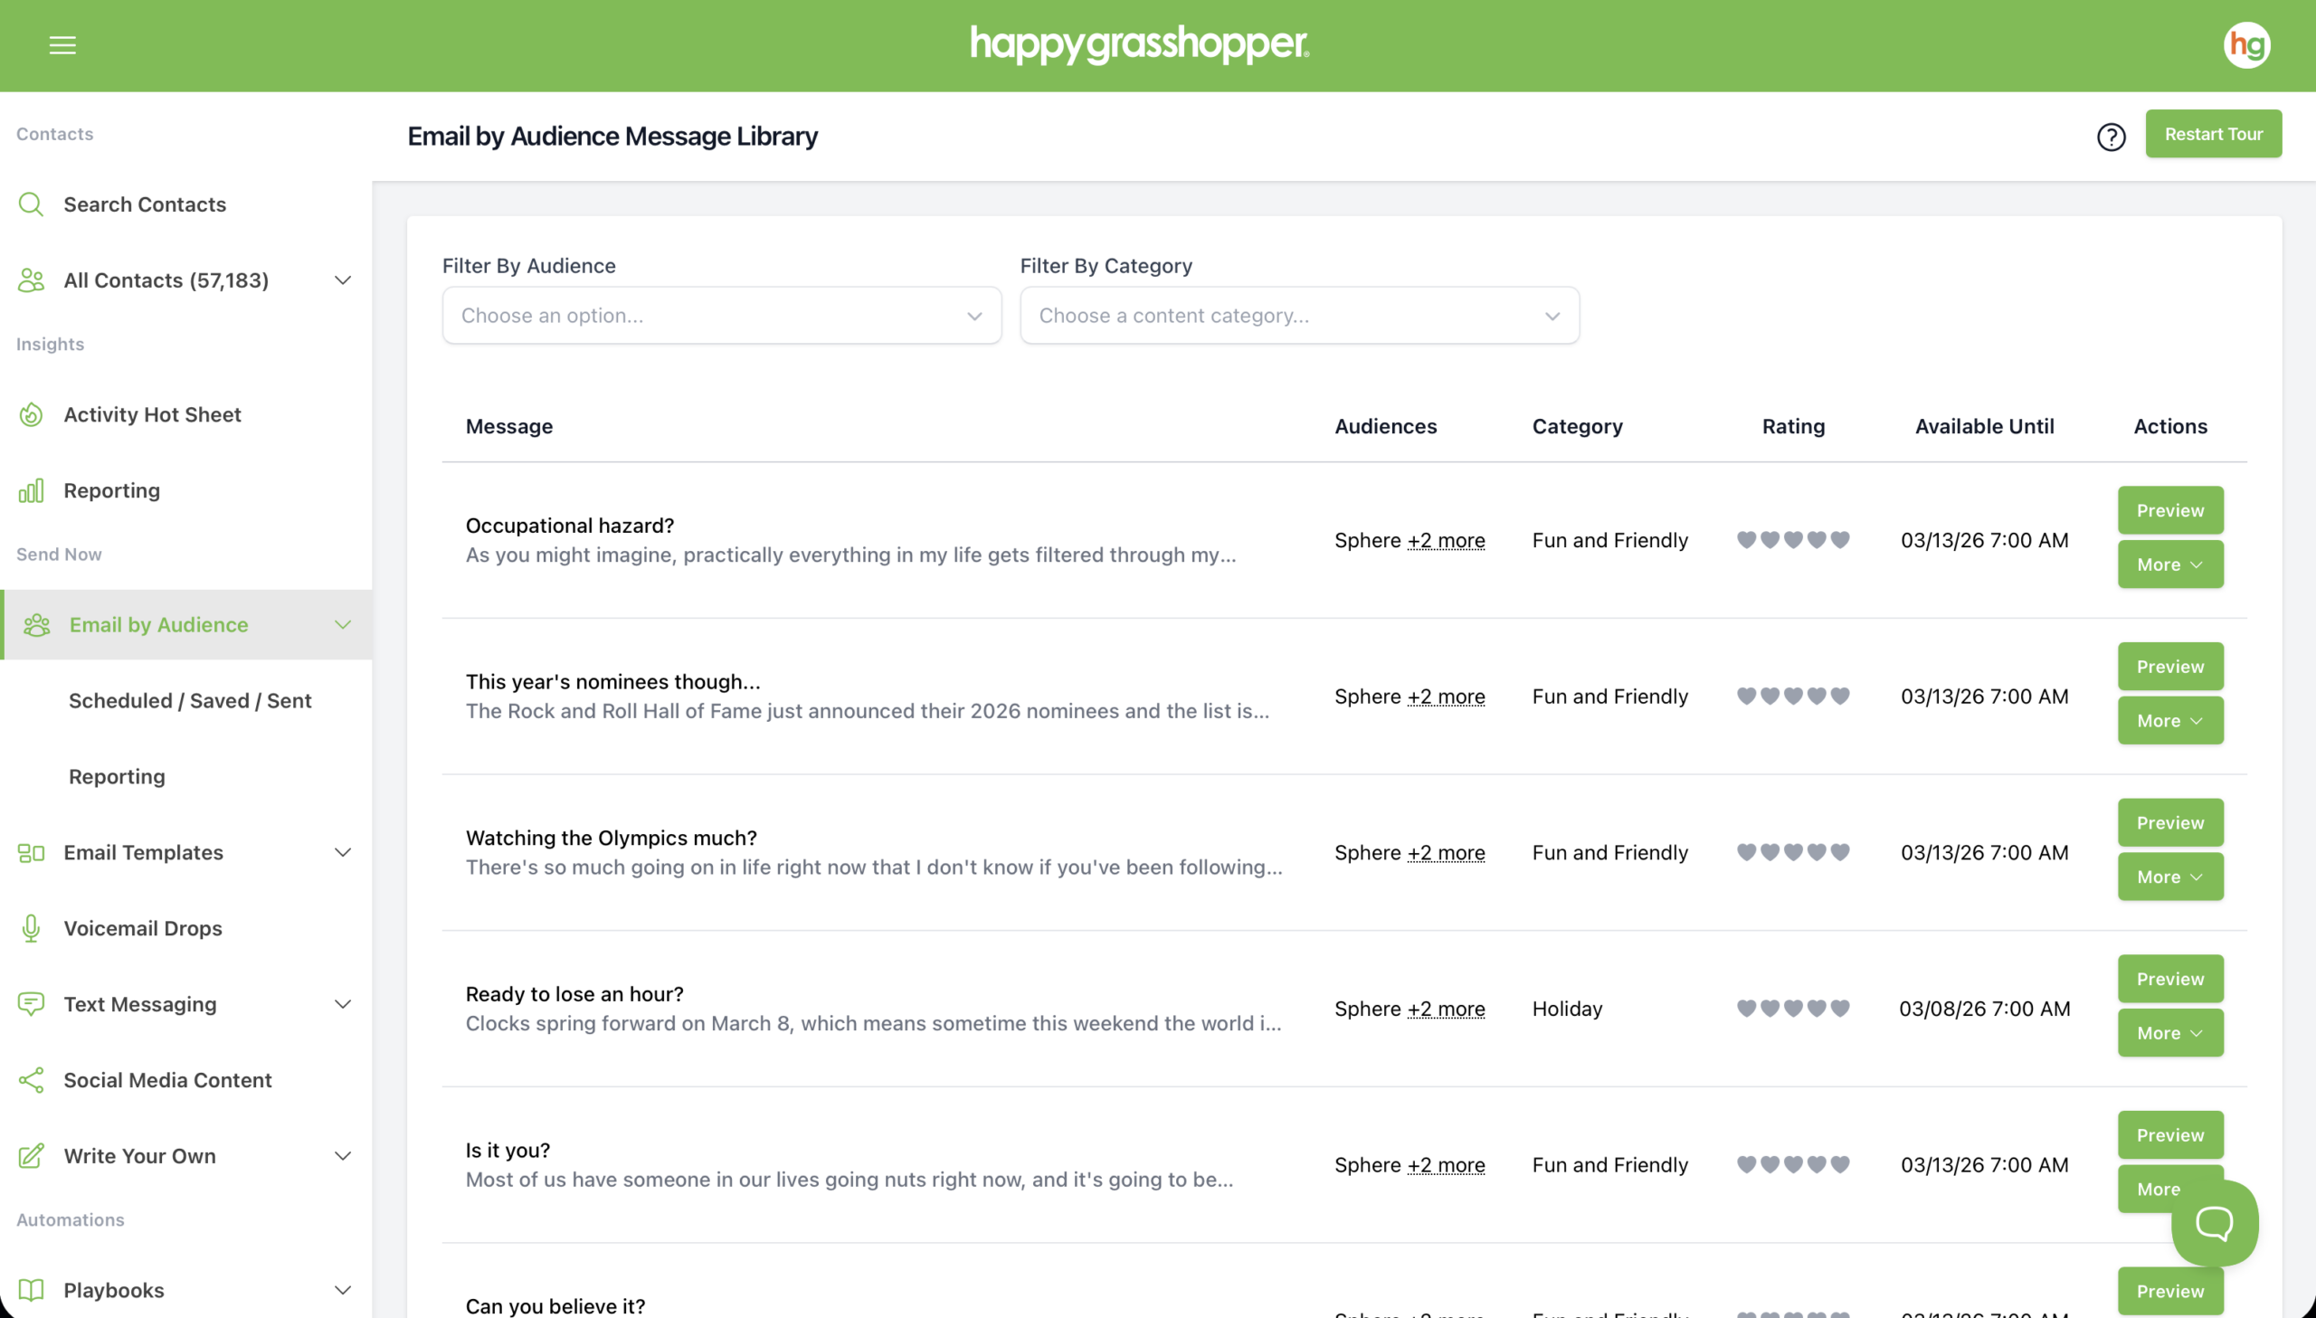Screen dimensions: 2316x1318
Task: Open the hamburger menu icon
Action: (62, 45)
